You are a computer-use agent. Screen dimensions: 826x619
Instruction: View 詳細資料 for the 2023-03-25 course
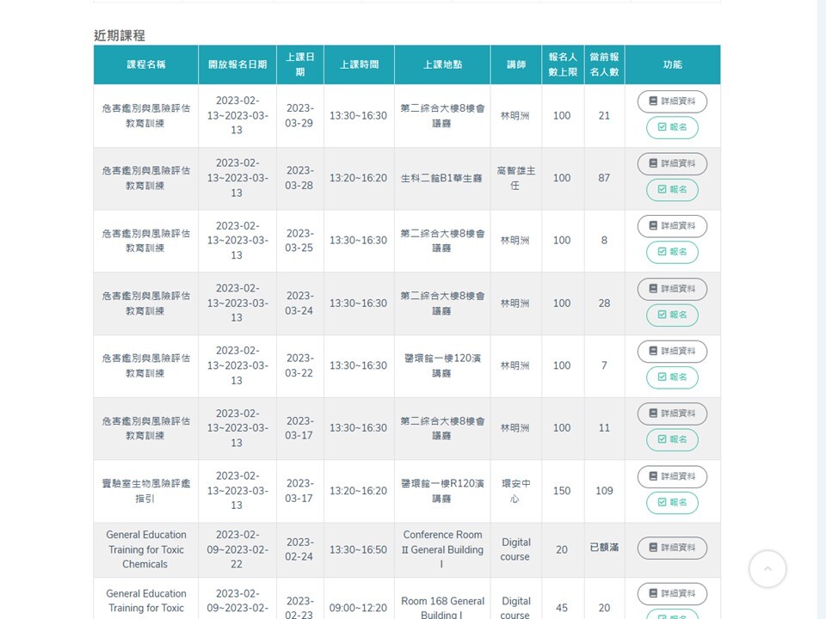click(672, 226)
